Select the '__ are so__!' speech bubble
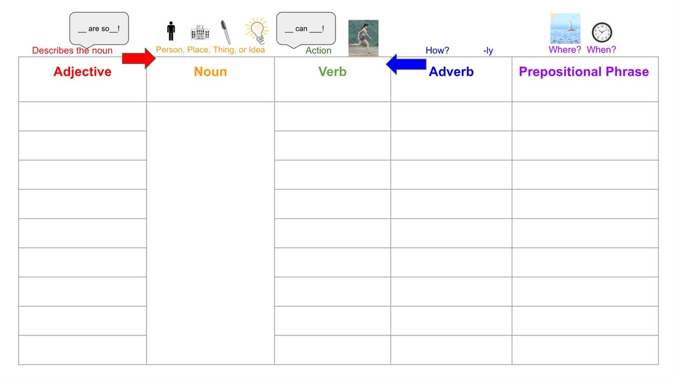This screenshot has width=674, height=379. click(99, 29)
